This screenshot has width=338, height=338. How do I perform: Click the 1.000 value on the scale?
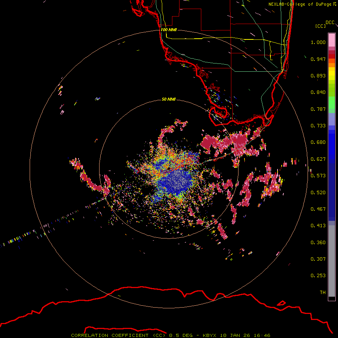318,42
